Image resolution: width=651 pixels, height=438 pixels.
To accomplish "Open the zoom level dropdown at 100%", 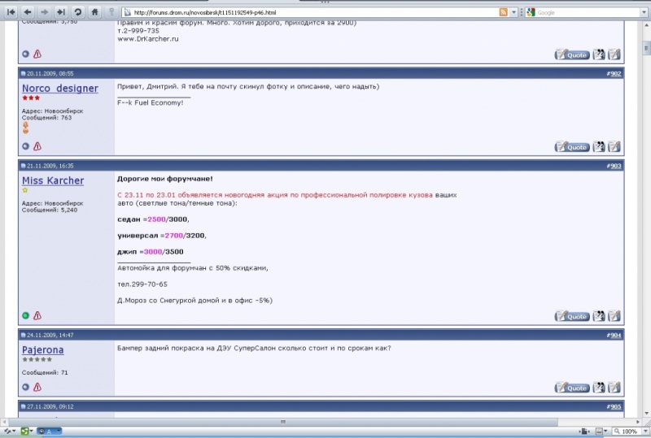I will click(644, 431).
